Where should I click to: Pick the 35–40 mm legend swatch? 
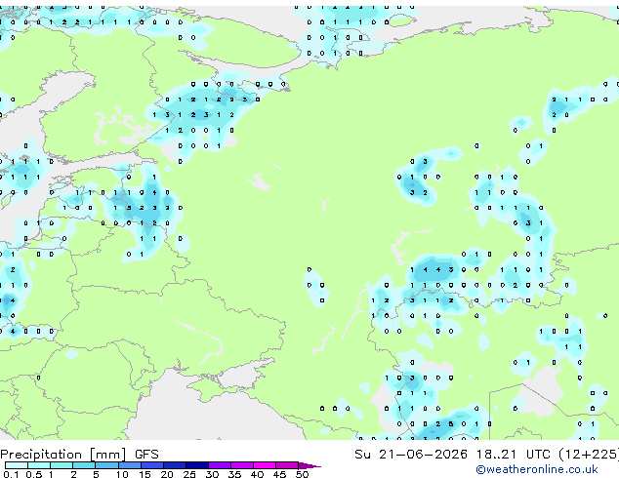pyautogui.click(x=242, y=465)
